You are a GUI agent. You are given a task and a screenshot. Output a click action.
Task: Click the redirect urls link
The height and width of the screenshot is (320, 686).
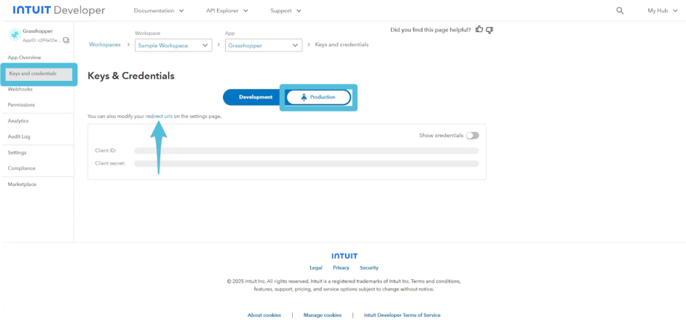click(x=159, y=116)
